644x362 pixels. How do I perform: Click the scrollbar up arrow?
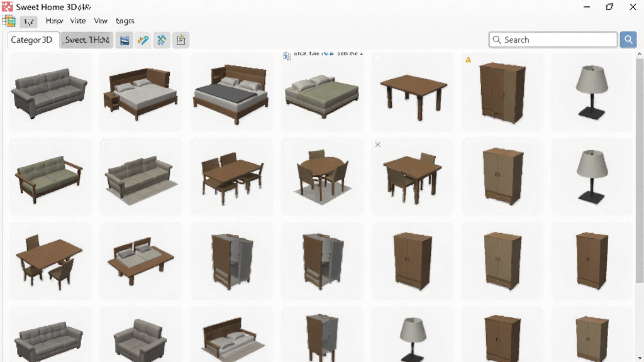tap(640, 54)
